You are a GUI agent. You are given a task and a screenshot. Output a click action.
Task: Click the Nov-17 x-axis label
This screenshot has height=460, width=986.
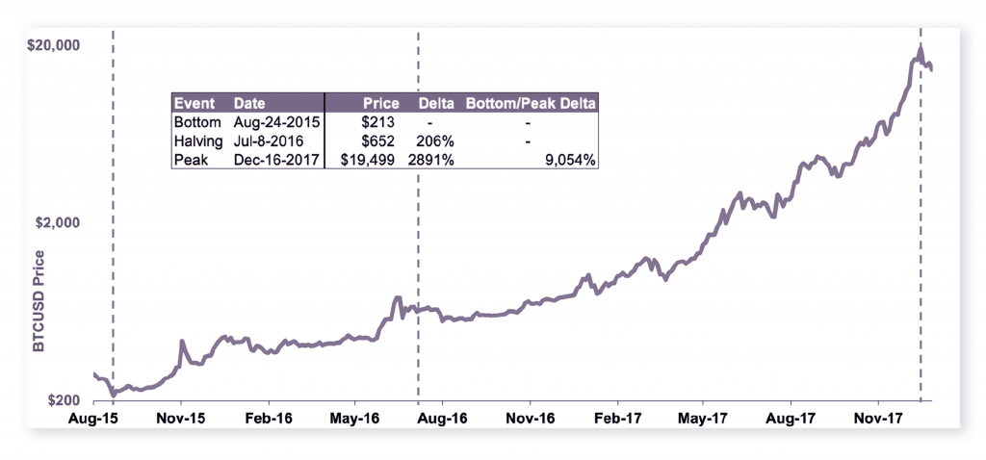(878, 420)
